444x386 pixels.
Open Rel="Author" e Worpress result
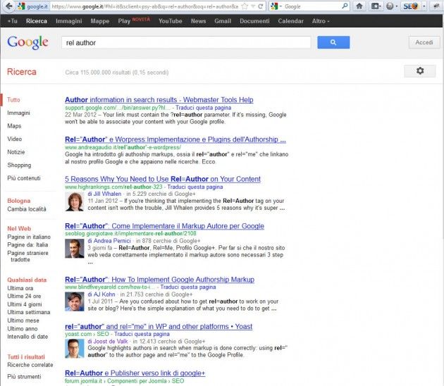175,139
